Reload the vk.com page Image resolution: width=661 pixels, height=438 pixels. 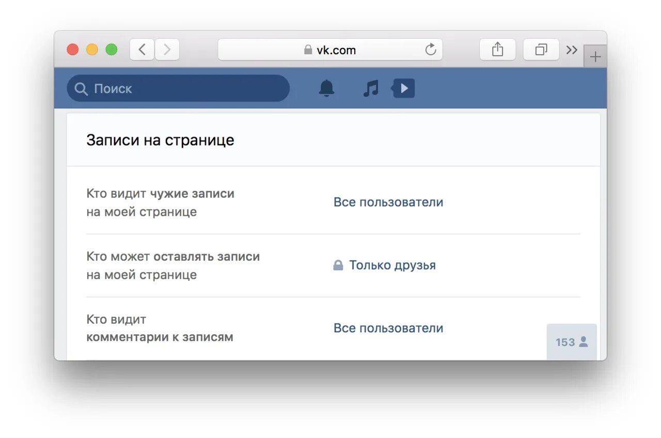pos(431,50)
